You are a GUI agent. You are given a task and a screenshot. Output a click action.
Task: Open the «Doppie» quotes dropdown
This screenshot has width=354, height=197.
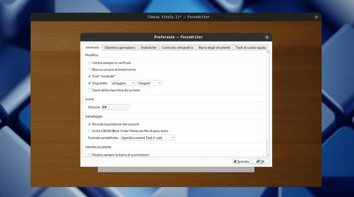(123, 83)
